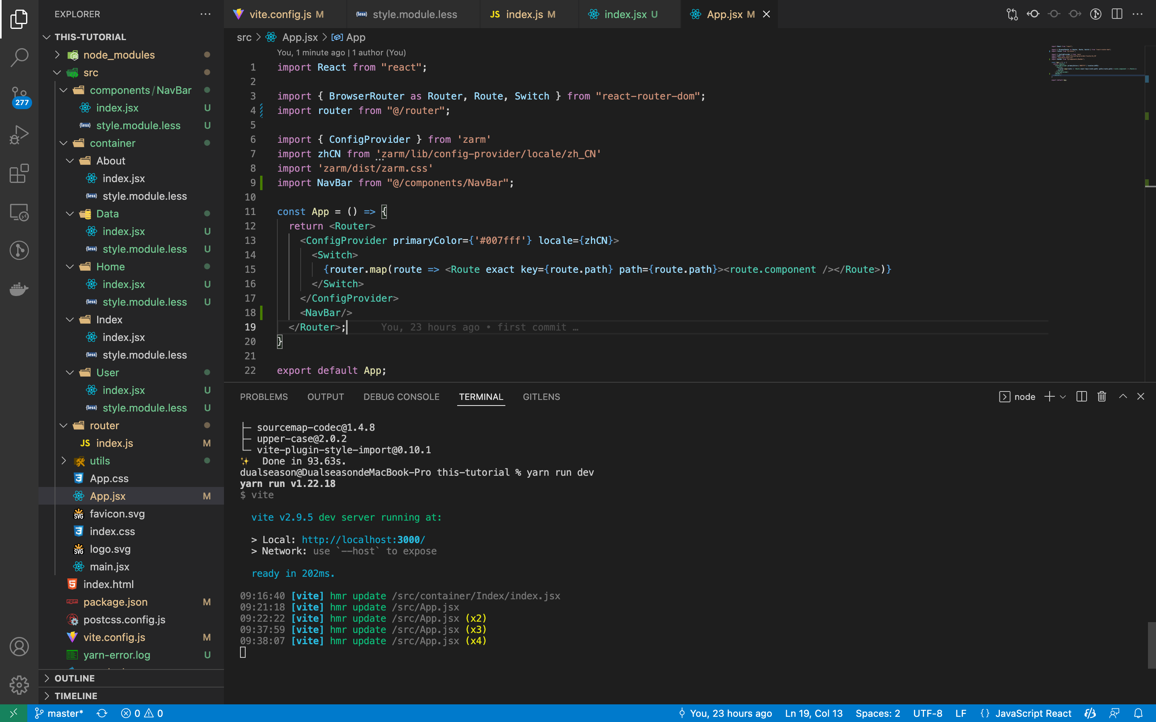Open editor More Actions ellipsis menu

pyautogui.click(x=1138, y=14)
